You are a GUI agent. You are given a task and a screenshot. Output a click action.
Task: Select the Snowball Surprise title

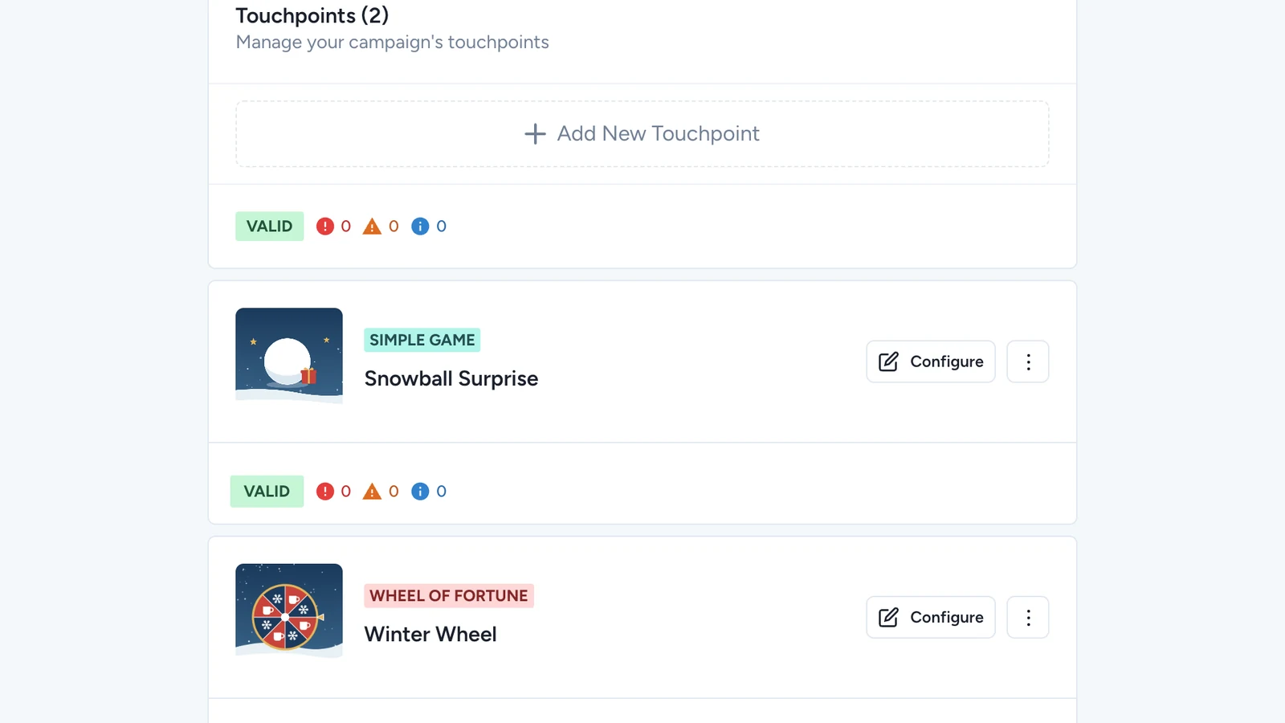coord(451,378)
